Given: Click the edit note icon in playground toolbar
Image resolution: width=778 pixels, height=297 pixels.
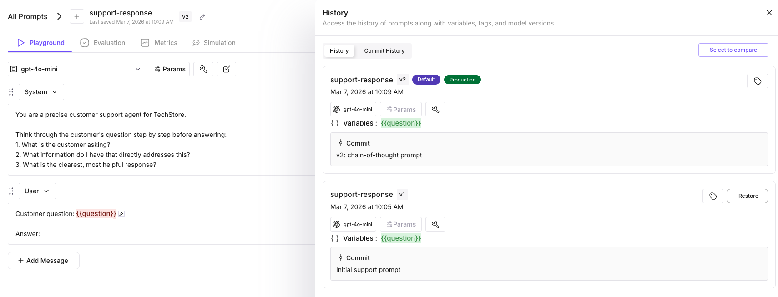Looking at the screenshot, I should click(227, 69).
